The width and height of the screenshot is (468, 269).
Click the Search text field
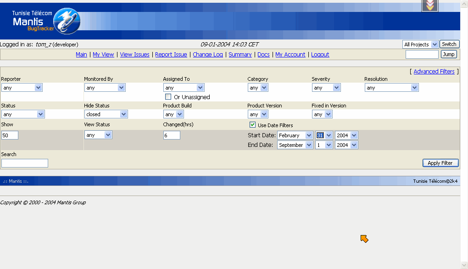25,163
